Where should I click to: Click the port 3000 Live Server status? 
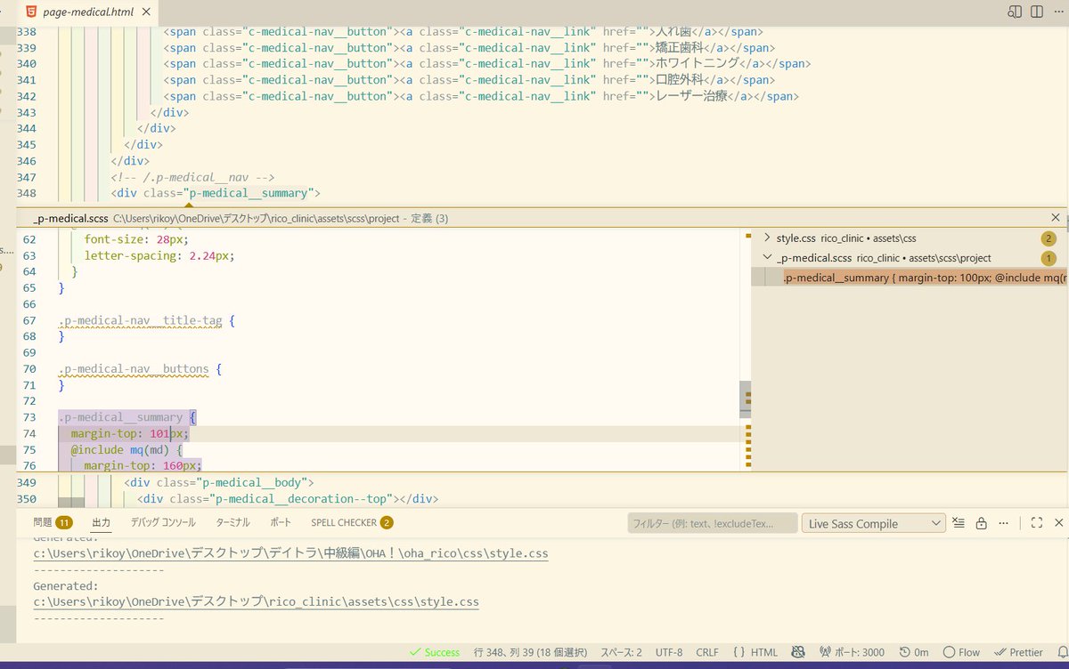[851, 652]
